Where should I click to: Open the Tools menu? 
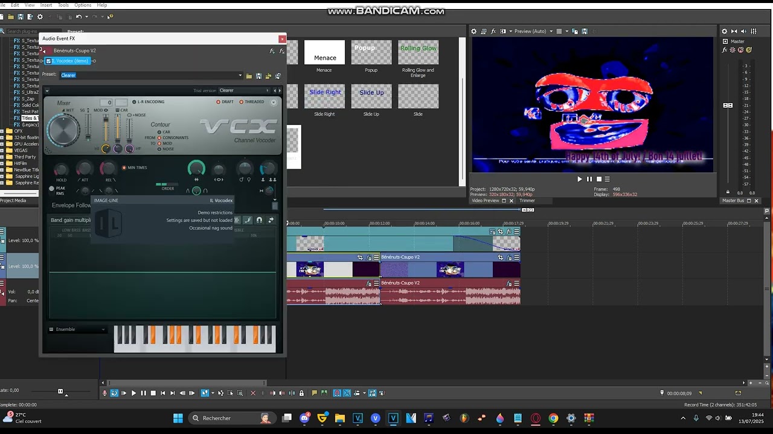point(63,5)
